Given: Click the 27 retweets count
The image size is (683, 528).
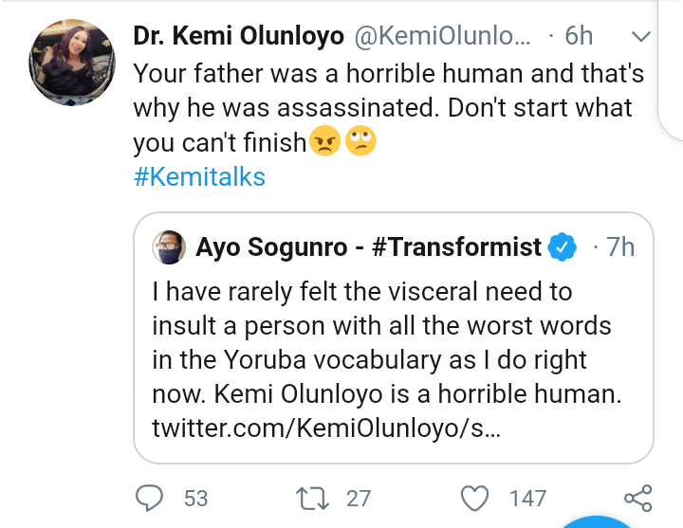Looking at the screenshot, I should tap(356, 498).
